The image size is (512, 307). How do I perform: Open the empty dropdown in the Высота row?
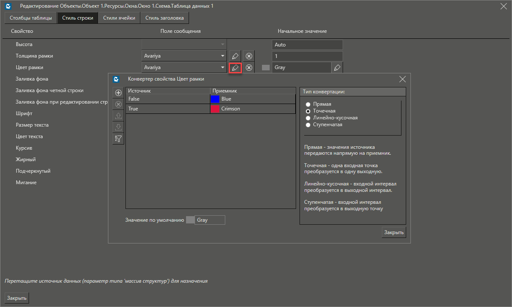pyautogui.click(x=184, y=44)
